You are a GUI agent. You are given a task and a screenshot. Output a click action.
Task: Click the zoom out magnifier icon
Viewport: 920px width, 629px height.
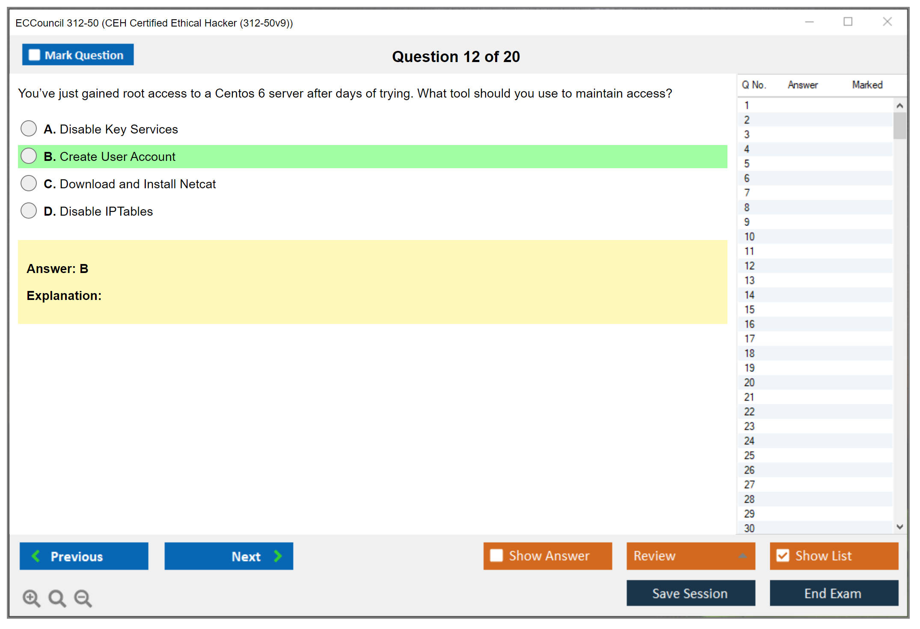(83, 598)
